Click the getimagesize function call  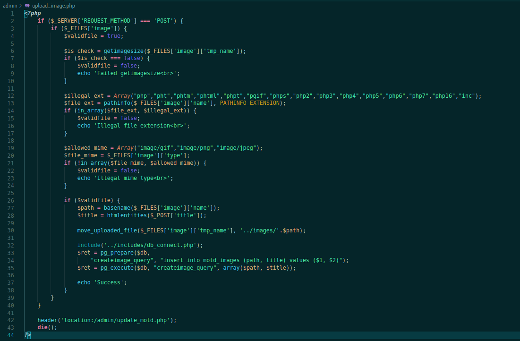(124, 51)
